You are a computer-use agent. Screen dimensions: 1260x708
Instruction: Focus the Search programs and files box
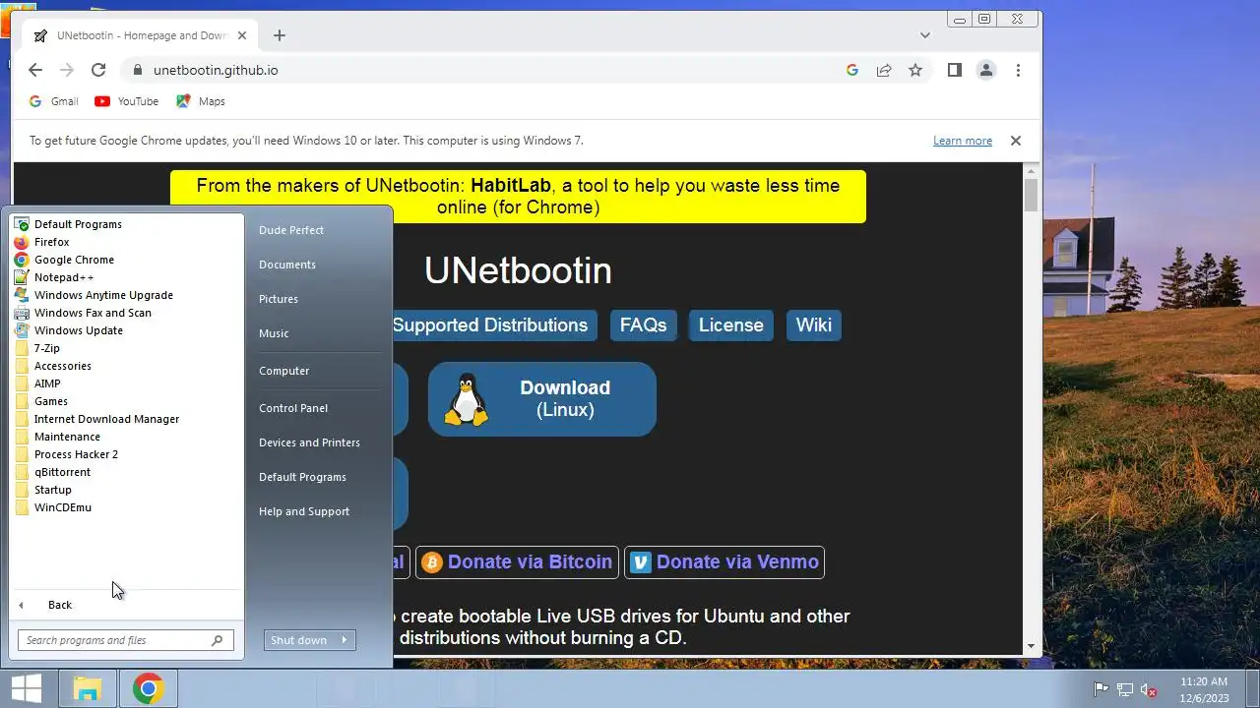pyautogui.click(x=126, y=640)
